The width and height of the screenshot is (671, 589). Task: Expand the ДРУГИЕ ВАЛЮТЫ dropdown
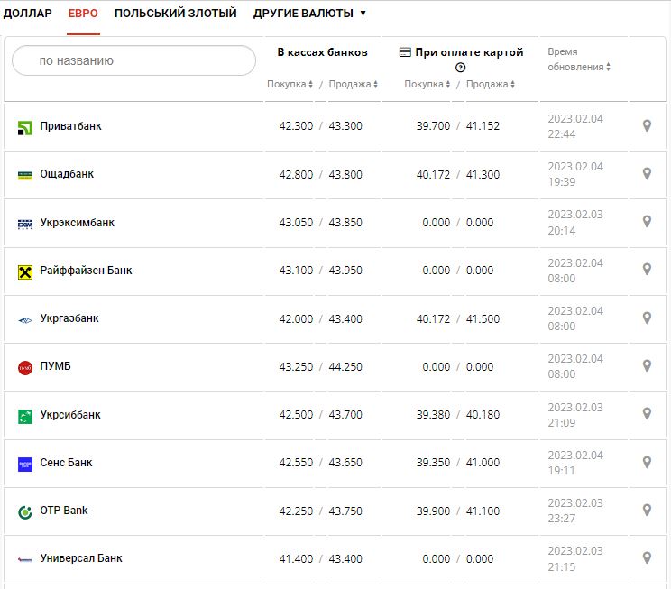[x=309, y=14]
